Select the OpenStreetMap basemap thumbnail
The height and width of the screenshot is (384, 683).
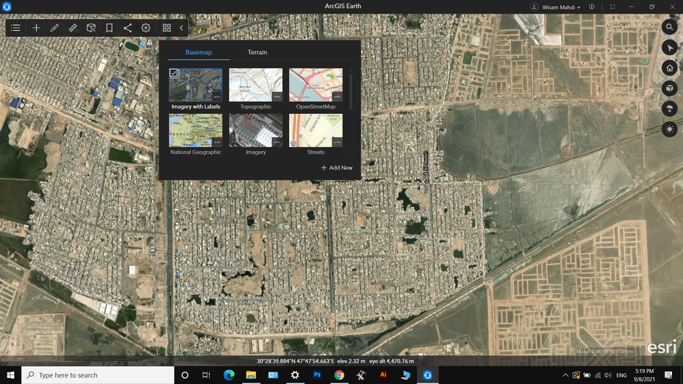[x=316, y=85]
